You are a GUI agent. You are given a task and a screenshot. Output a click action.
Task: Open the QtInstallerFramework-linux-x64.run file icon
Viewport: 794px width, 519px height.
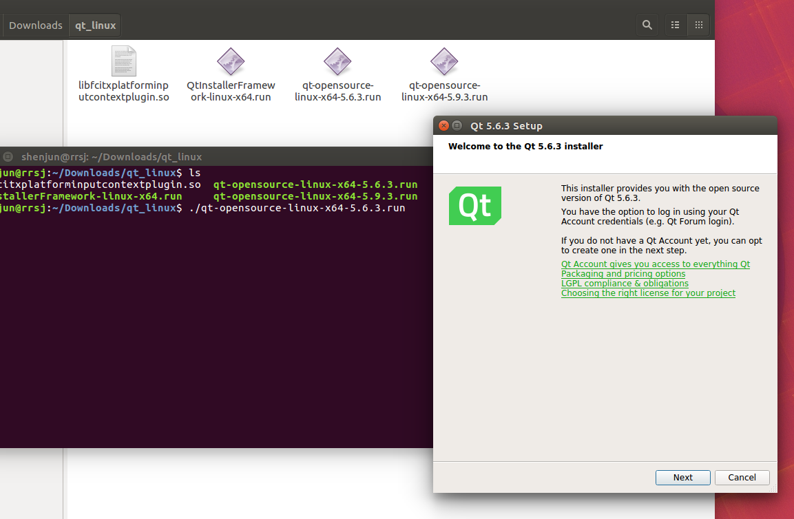click(231, 61)
